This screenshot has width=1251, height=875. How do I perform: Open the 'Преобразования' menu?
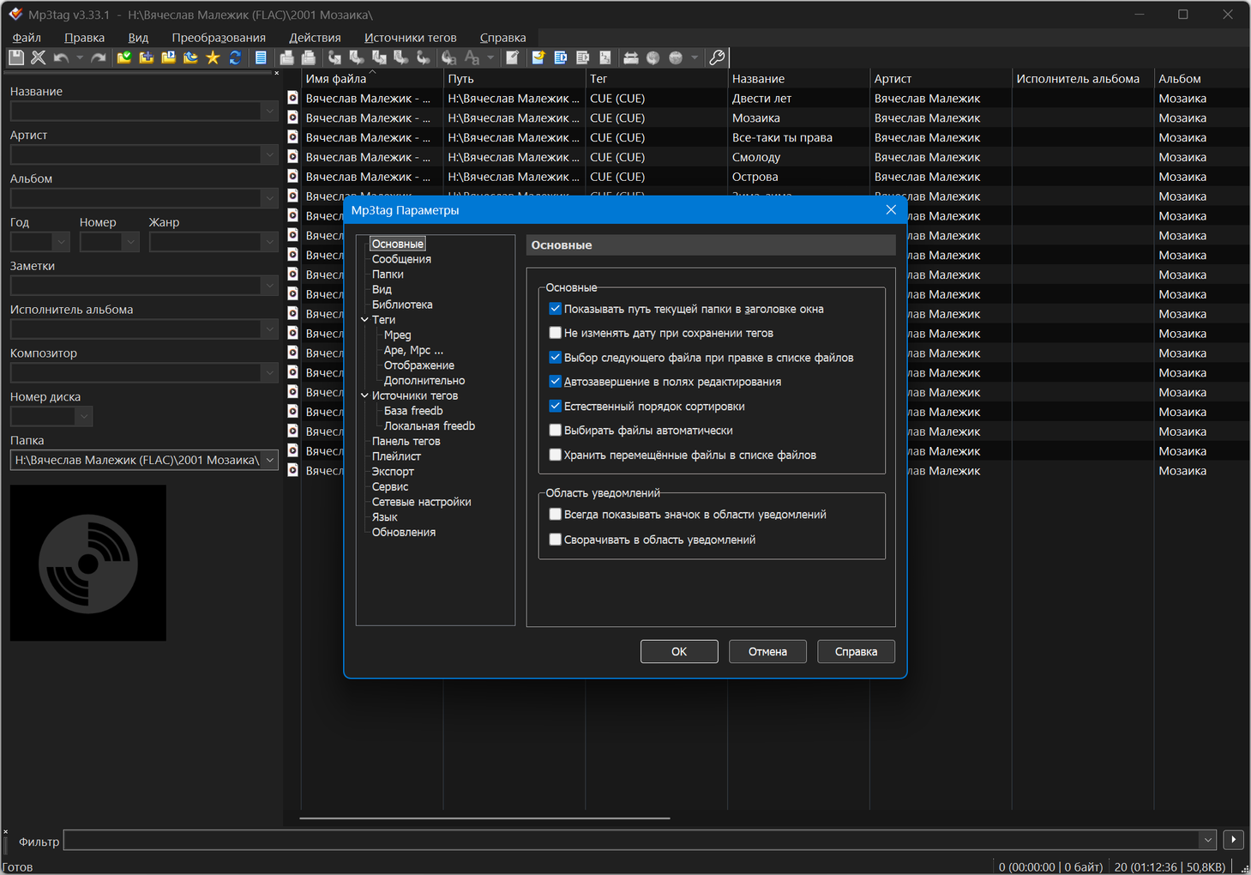(x=218, y=38)
